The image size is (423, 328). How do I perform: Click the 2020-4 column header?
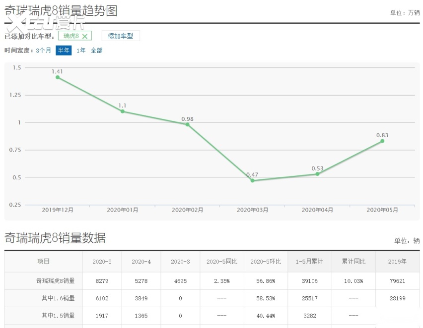[x=141, y=262]
